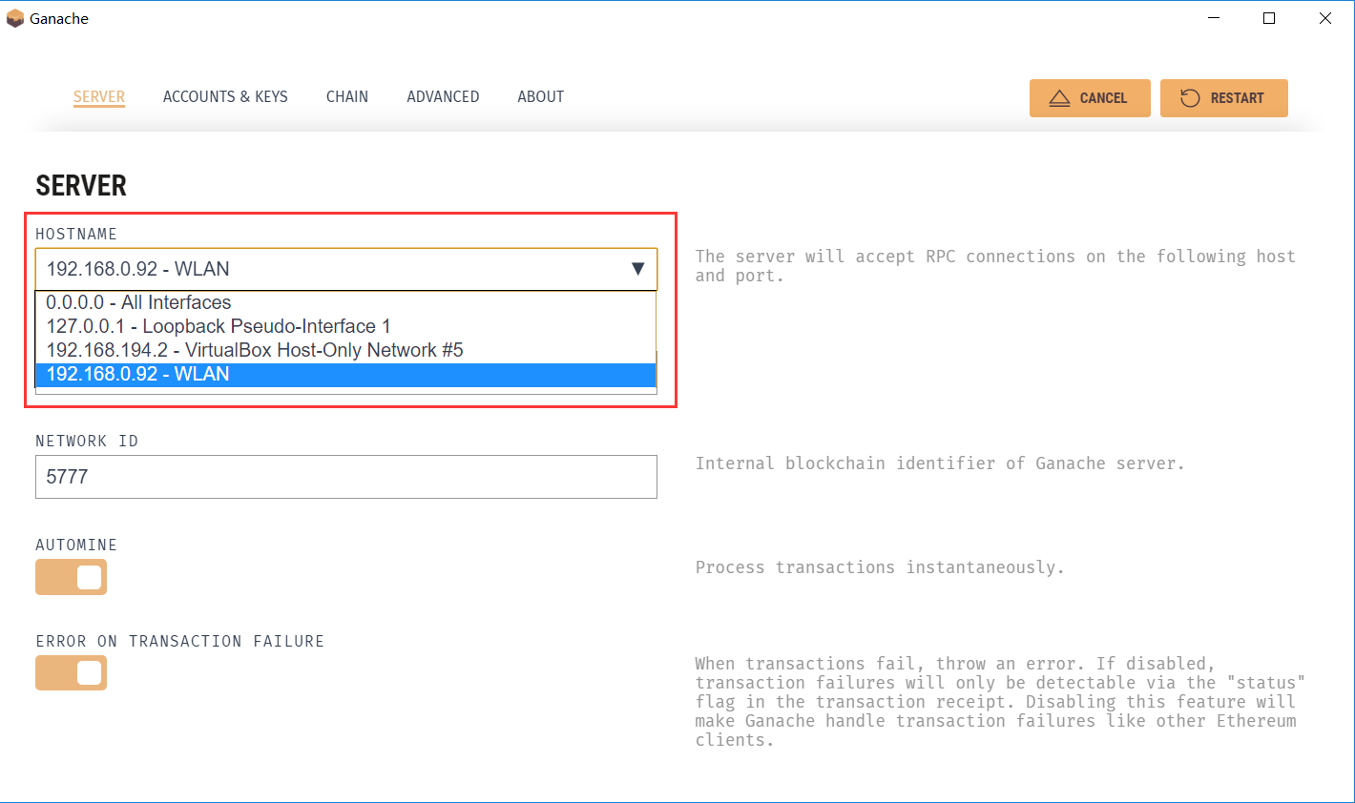
Task: Click the NETWORK ID input field
Action: point(346,477)
